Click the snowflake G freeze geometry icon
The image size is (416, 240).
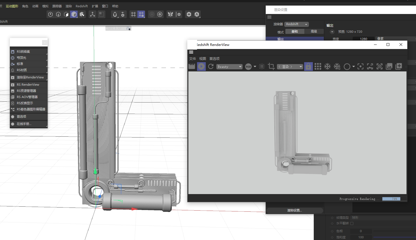(x=337, y=66)
